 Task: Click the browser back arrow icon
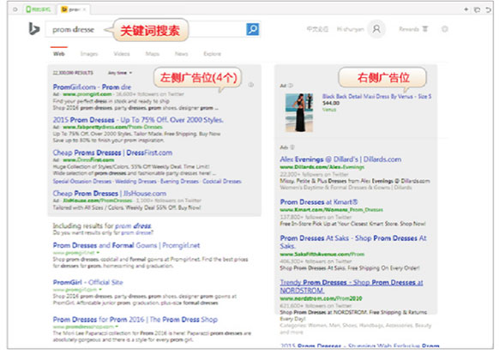pos(488,9)
